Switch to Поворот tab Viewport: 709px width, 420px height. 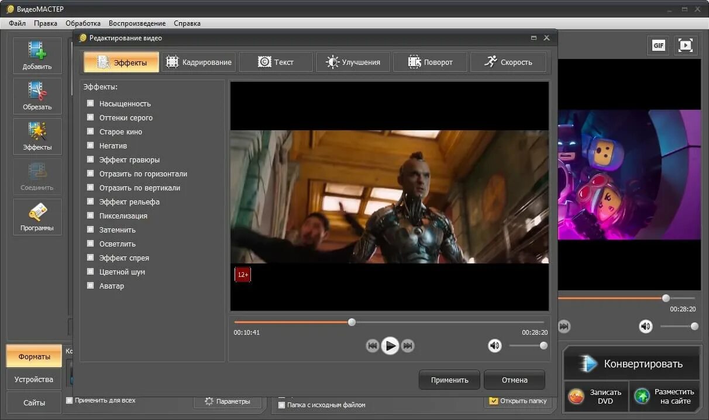tap(430, 62)
